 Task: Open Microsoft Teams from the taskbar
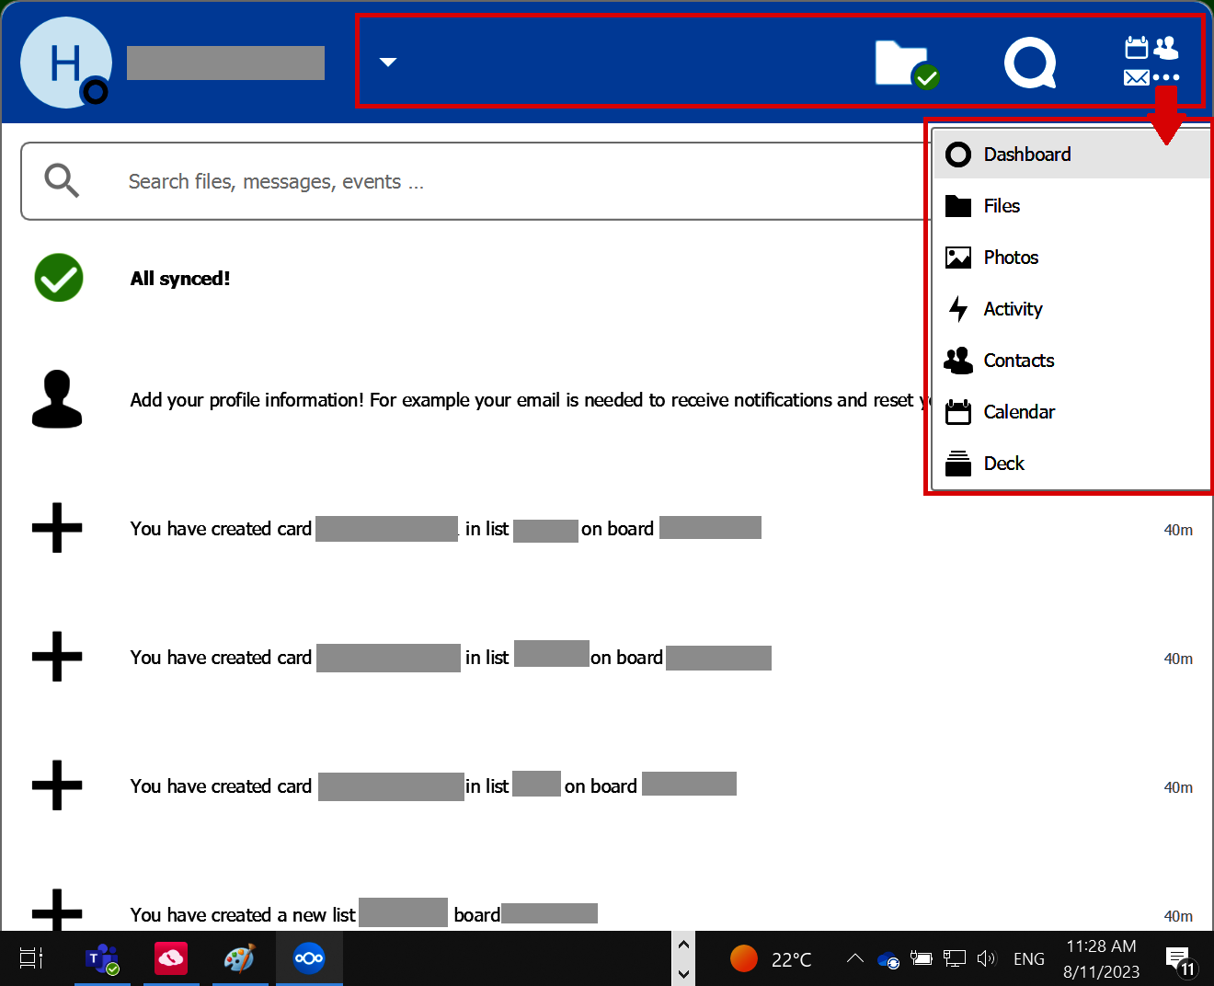point(102,957)
